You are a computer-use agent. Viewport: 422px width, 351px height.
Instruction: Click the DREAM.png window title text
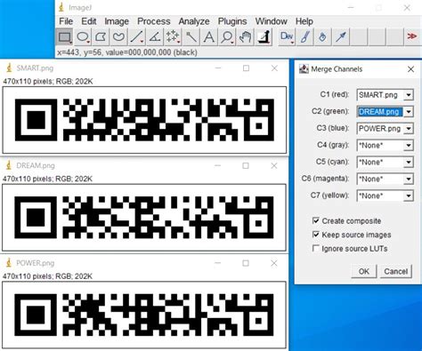(36, 165)
